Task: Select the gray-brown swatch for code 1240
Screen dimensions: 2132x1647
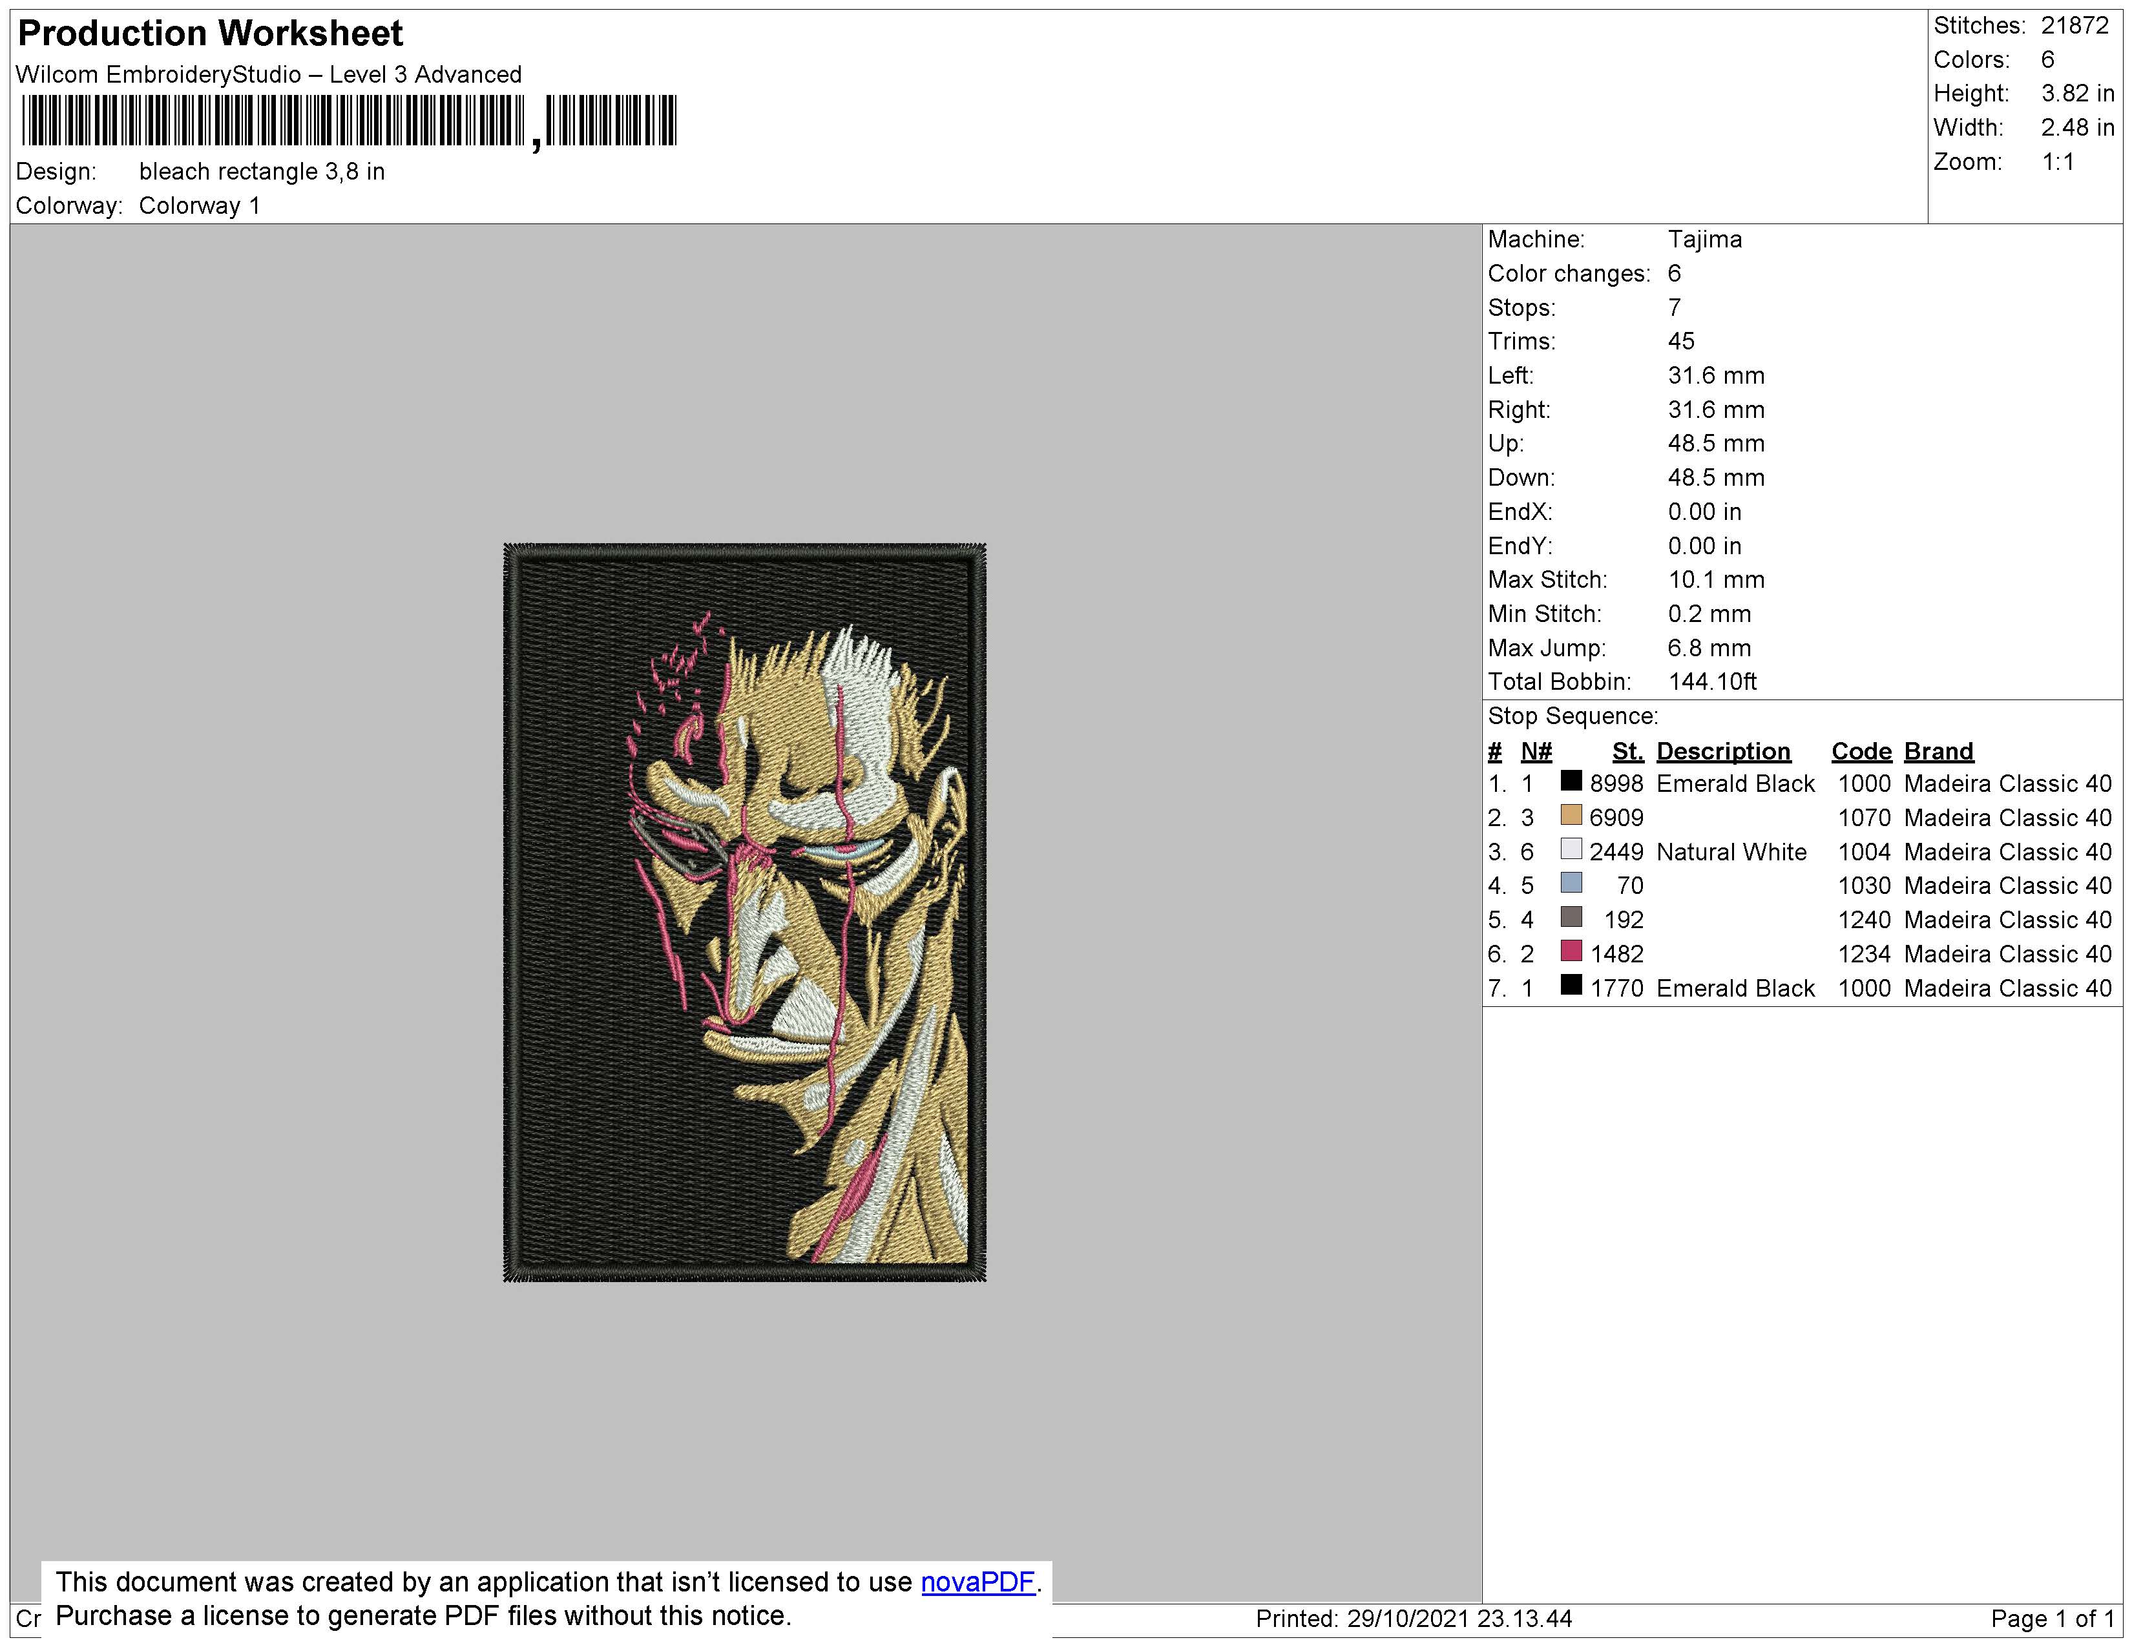Action: (1571, 917)
